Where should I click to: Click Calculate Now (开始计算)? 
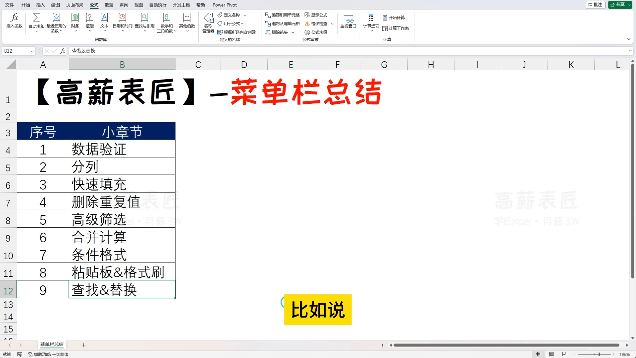click(394, 18)
